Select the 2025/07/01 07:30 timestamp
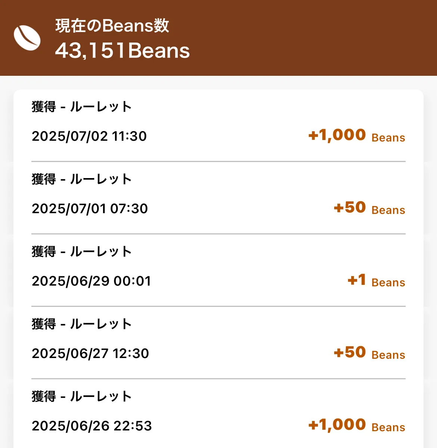Screen dimensions: 437x448 pyautogui.click(x=90, y=209)
